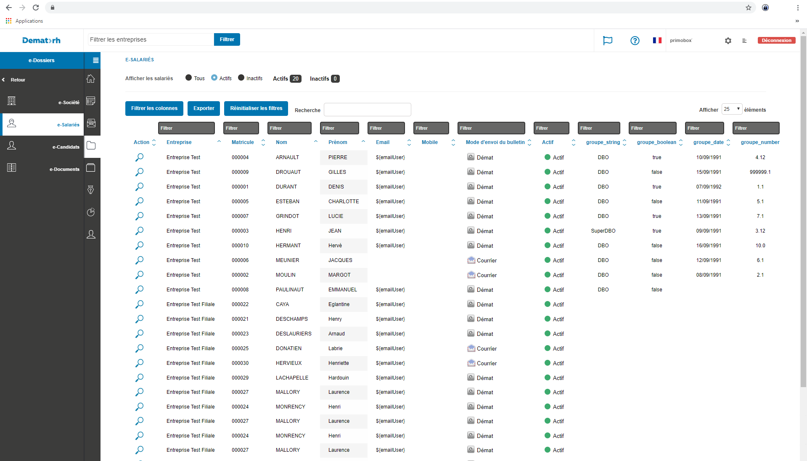Click the Filtrer box above Nom column
The height and width of the screenshot is (461, 807).
click(289, 128)
